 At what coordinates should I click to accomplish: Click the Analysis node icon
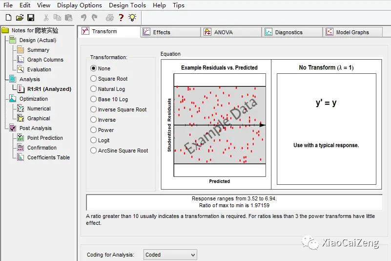tap(13, 79)
